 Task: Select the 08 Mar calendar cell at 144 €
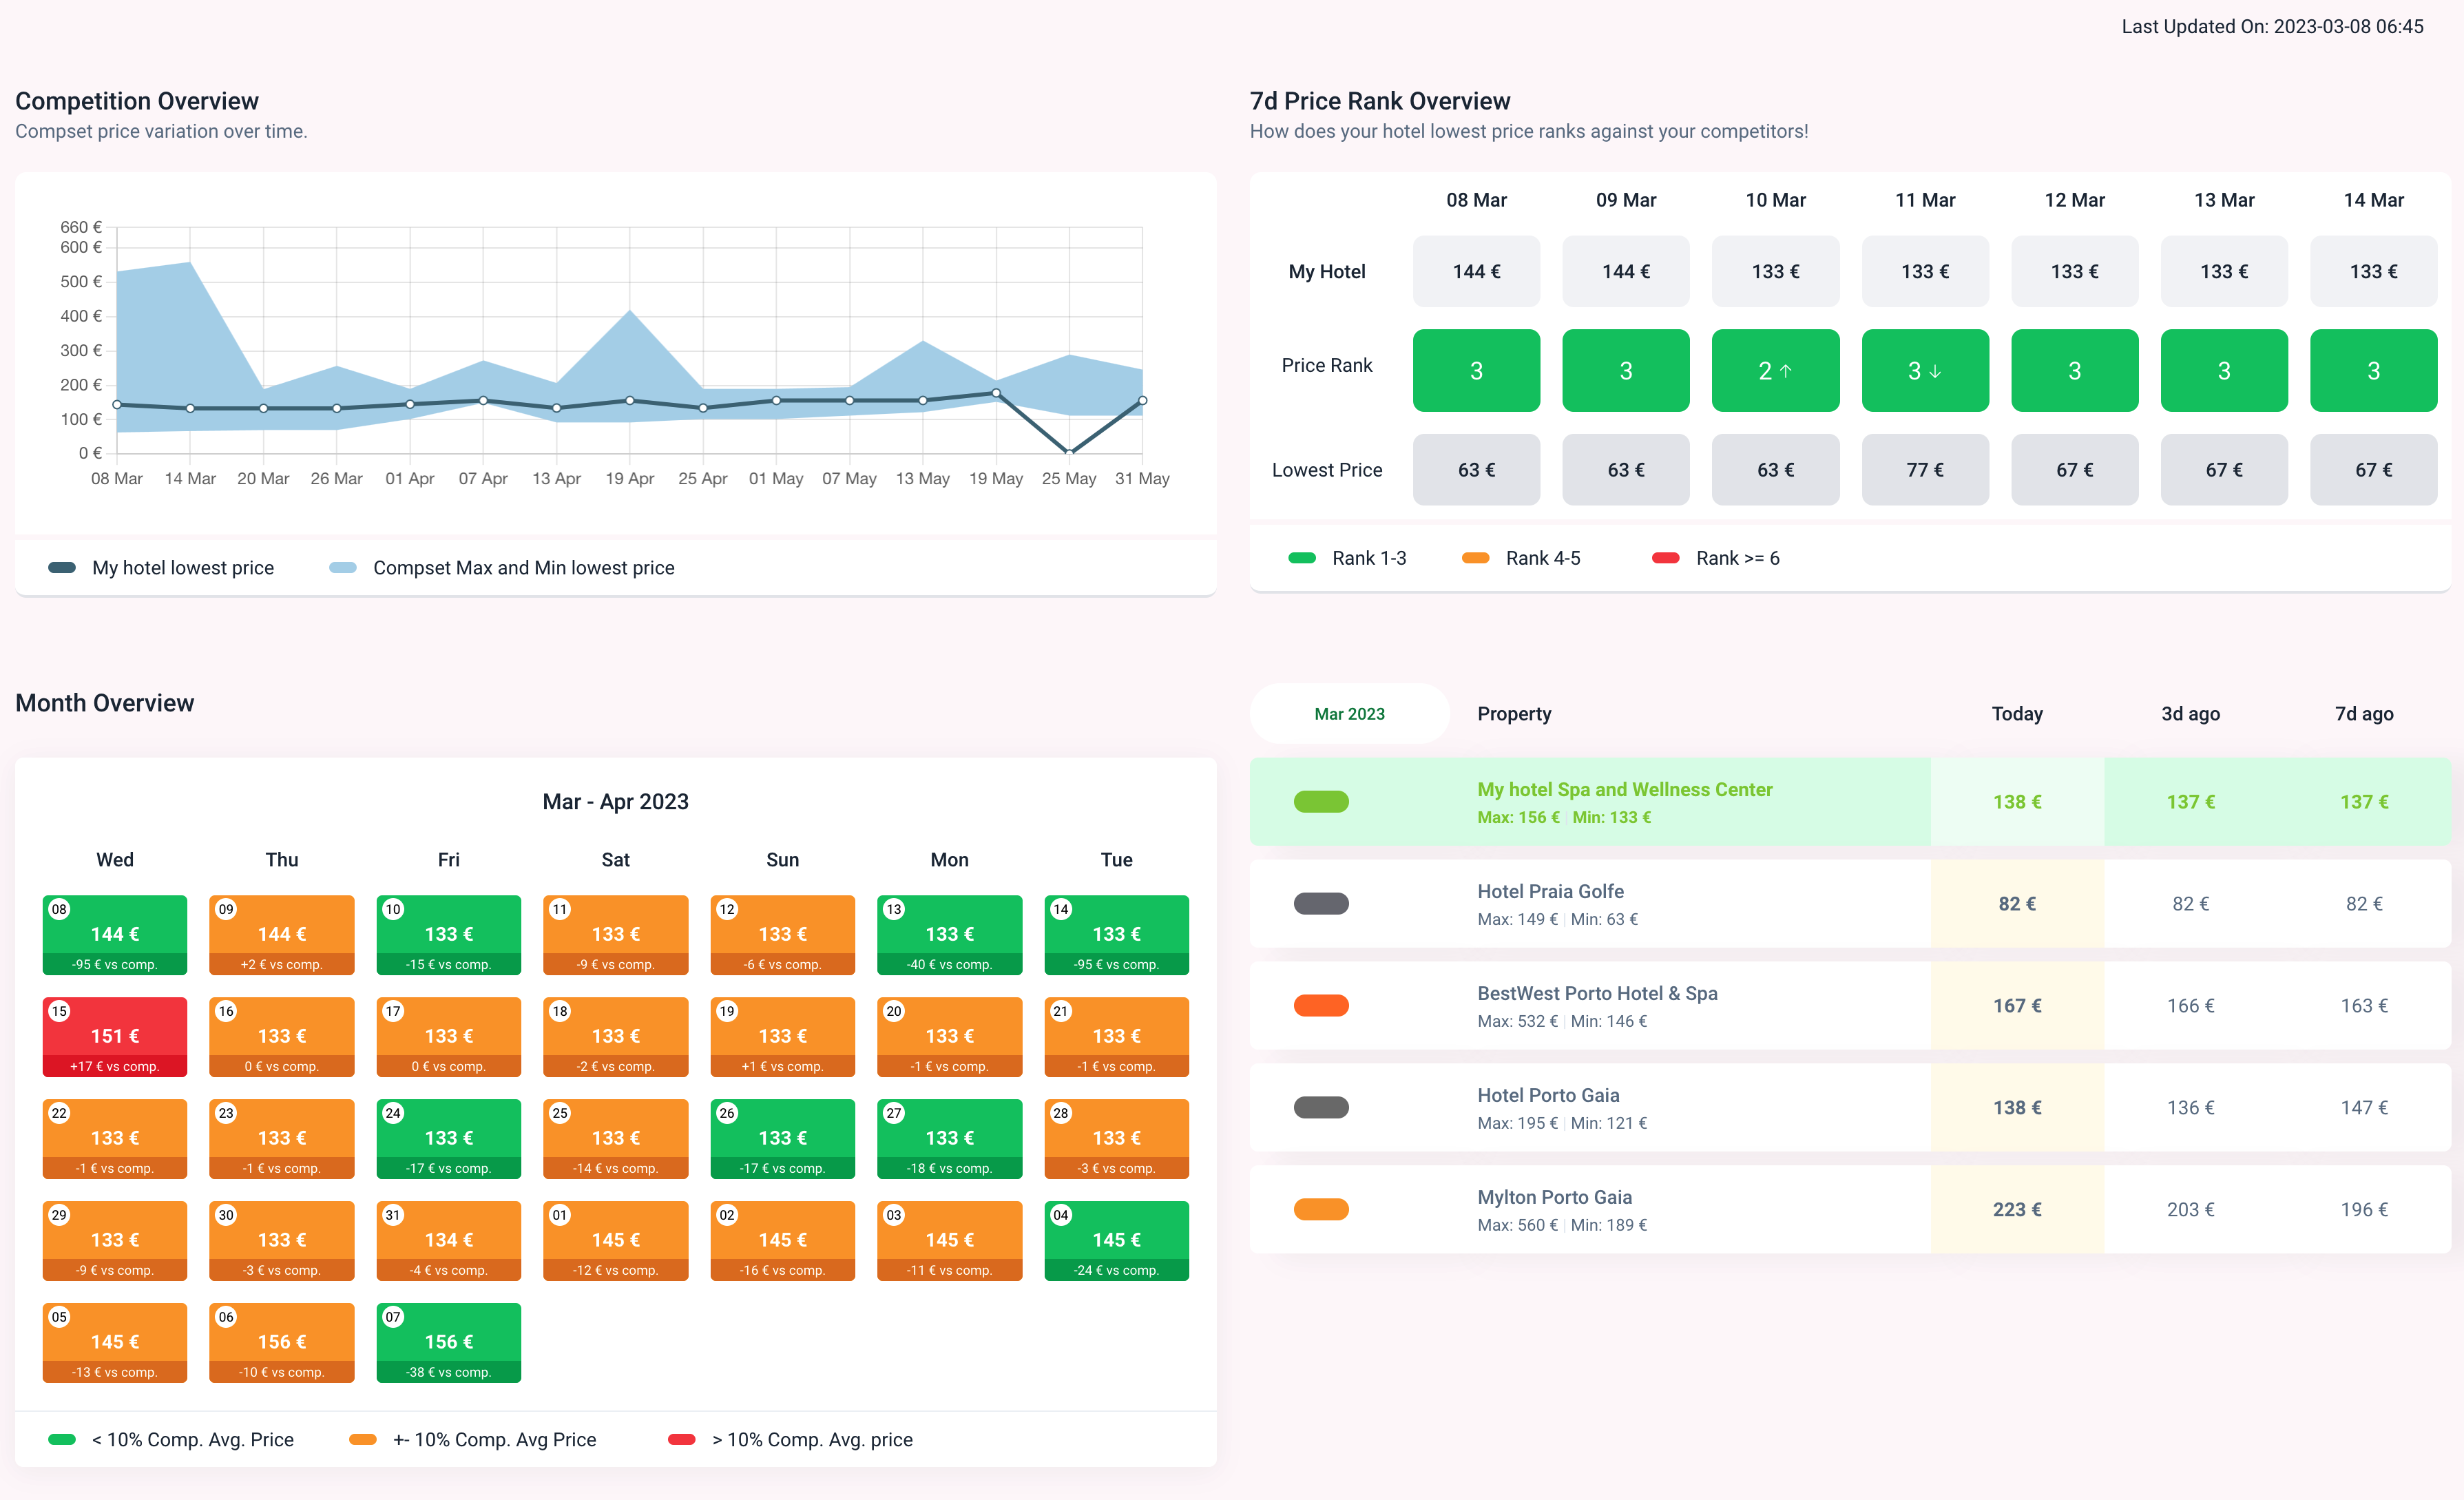click(115, 935)
